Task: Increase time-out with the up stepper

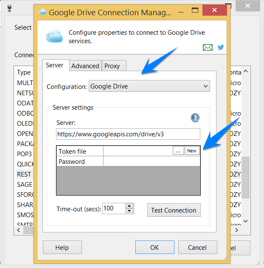Action: pyautogui.click(x=129, y=206)
